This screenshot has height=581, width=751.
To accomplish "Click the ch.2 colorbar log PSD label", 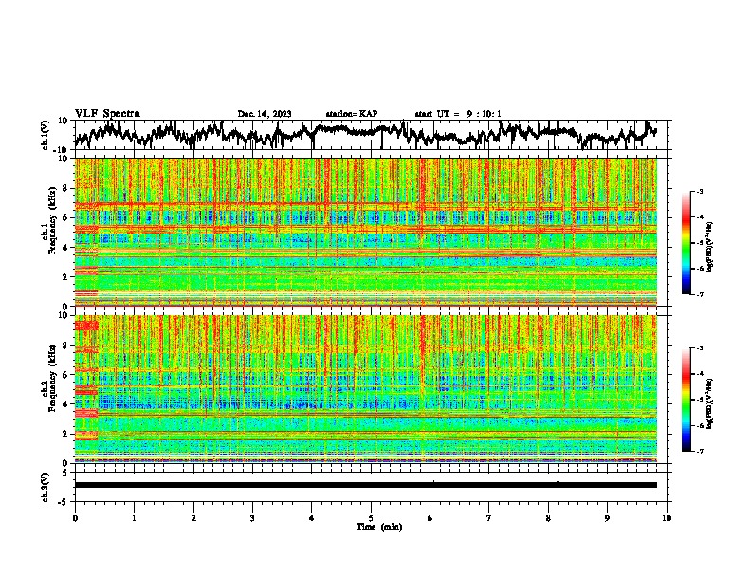I will click(710, 403).
